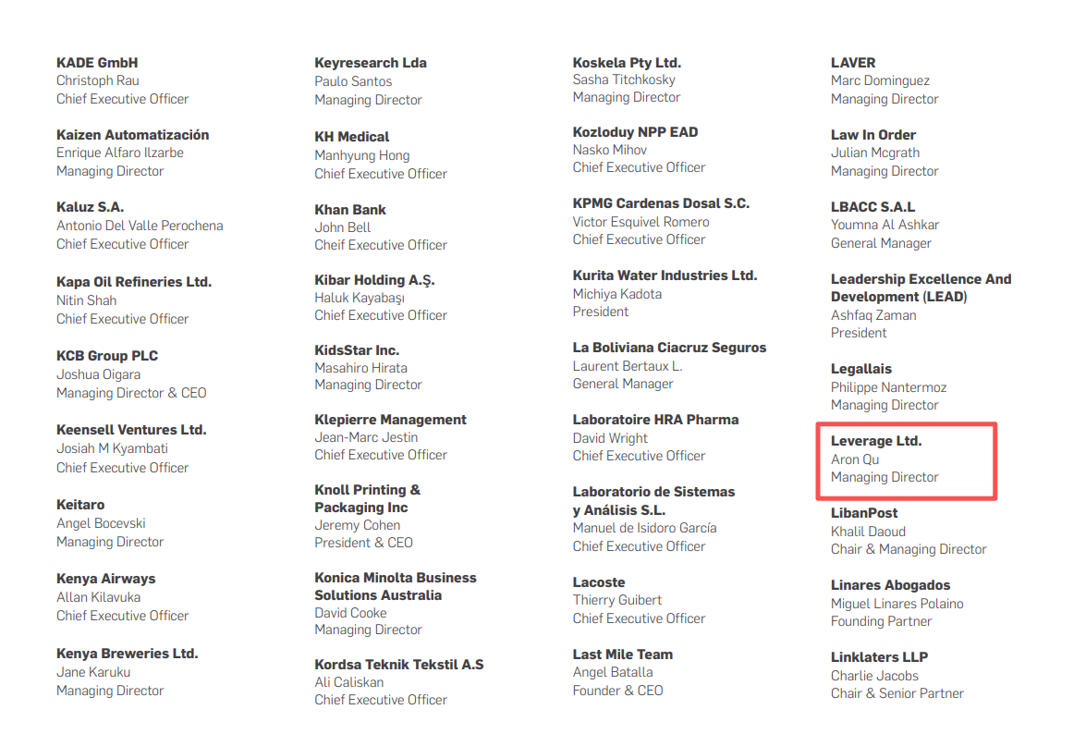Select the KADE GmbH company name
The image size is (1086, 734).
coord(97,63)
